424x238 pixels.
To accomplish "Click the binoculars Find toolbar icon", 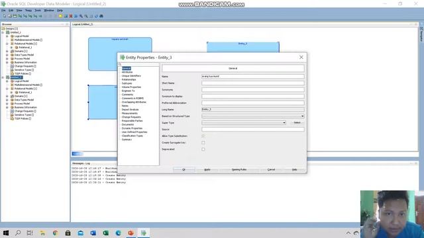I will [x=101, y=16].
